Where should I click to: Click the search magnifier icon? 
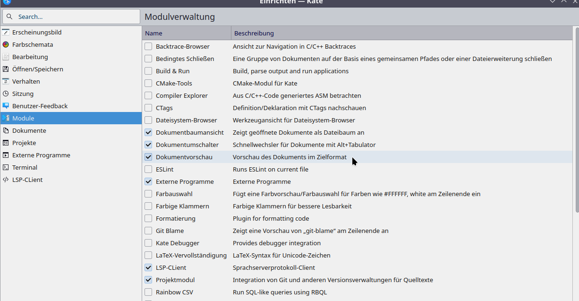point(10,17)
